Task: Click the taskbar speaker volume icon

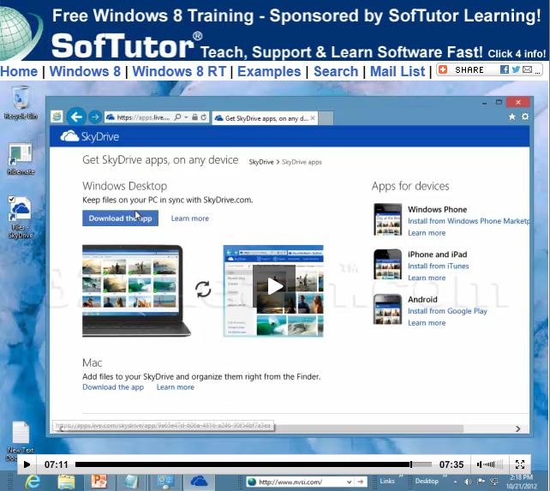Action: pyautogui.click(x=468, y=482)
